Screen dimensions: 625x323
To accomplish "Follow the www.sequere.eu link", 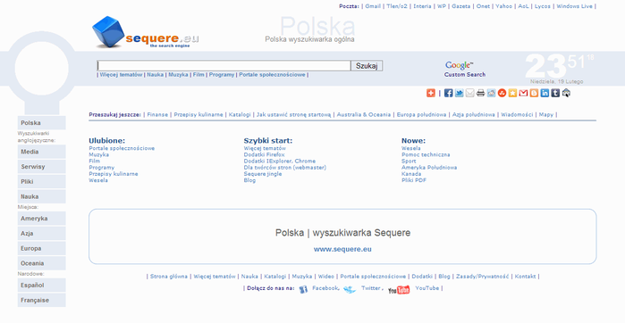I will click(x=342, y=250).
